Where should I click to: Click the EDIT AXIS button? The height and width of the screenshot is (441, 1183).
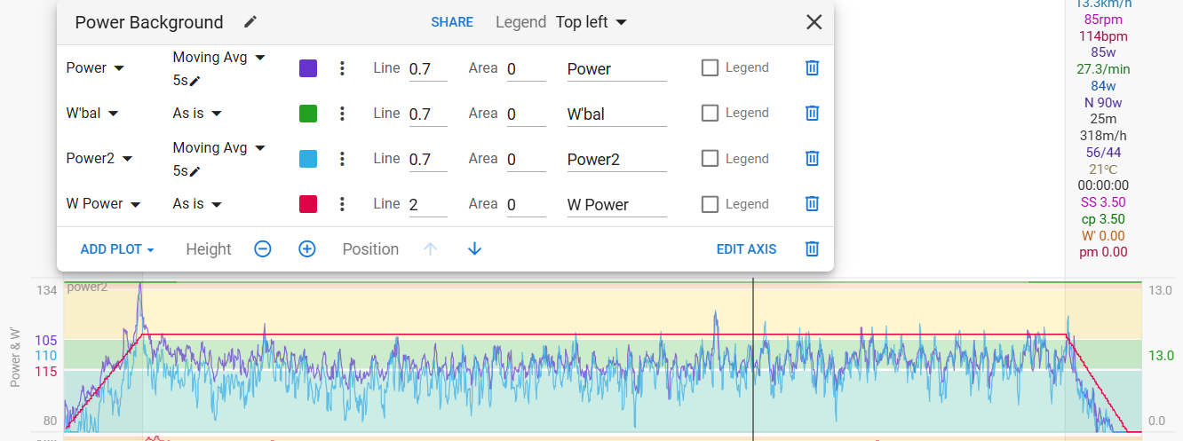click(746, 249)
